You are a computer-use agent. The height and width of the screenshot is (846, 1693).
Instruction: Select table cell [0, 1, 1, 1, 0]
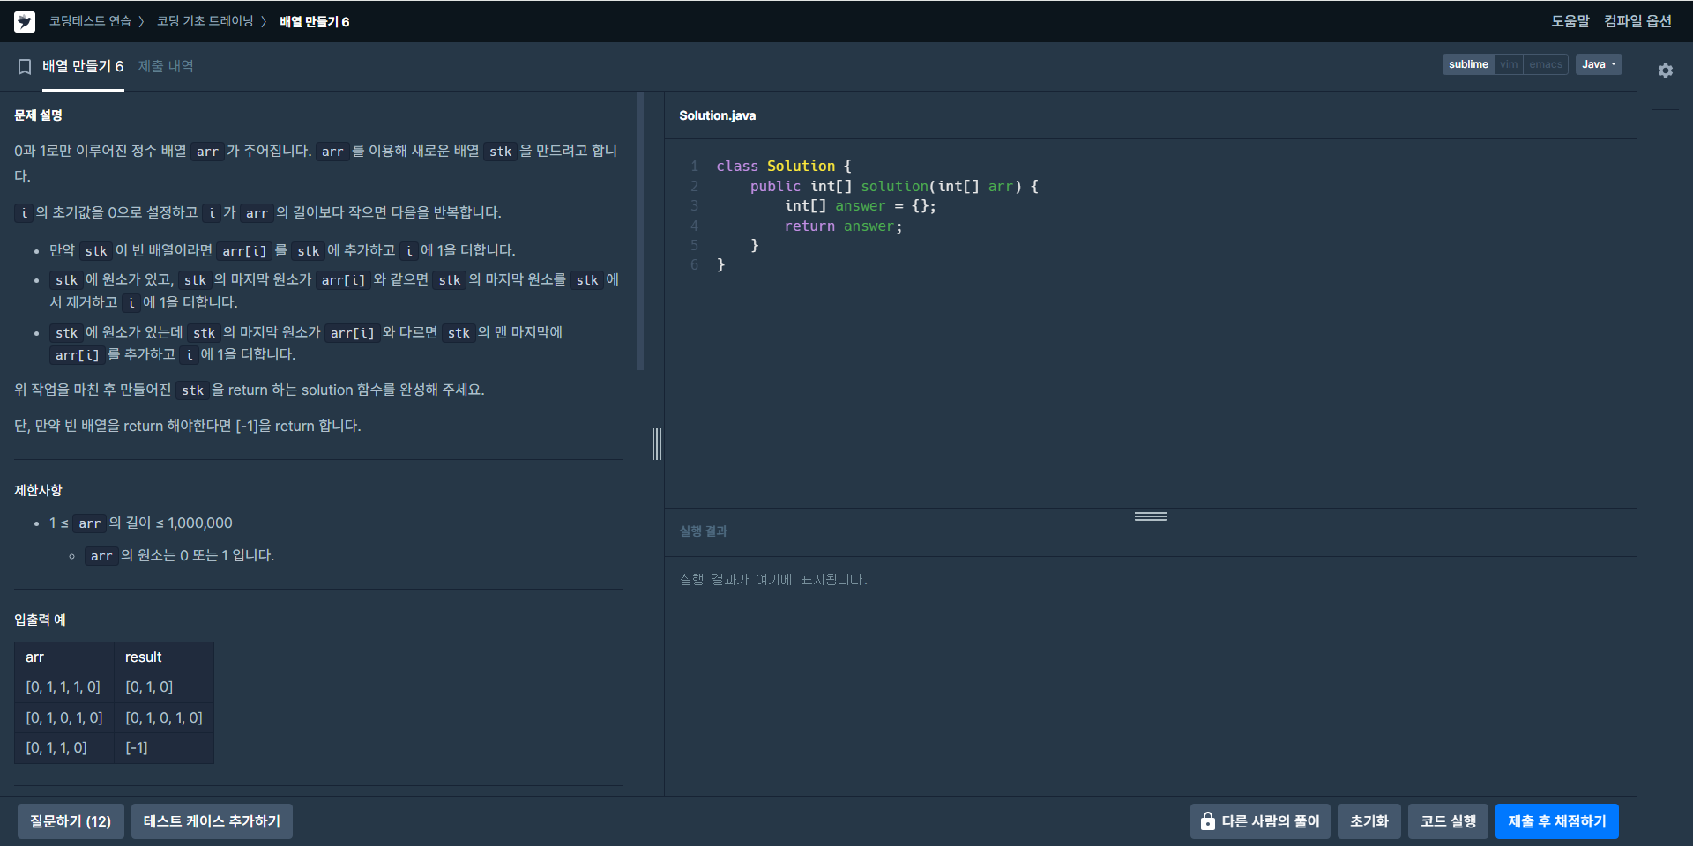[63, 687]
